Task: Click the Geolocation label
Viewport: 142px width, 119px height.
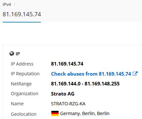Action: [x=24, y=114]
